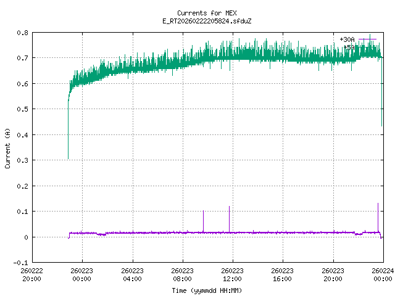Click the '260223 16:00' x-axis tick label

[x=283, y=274]
